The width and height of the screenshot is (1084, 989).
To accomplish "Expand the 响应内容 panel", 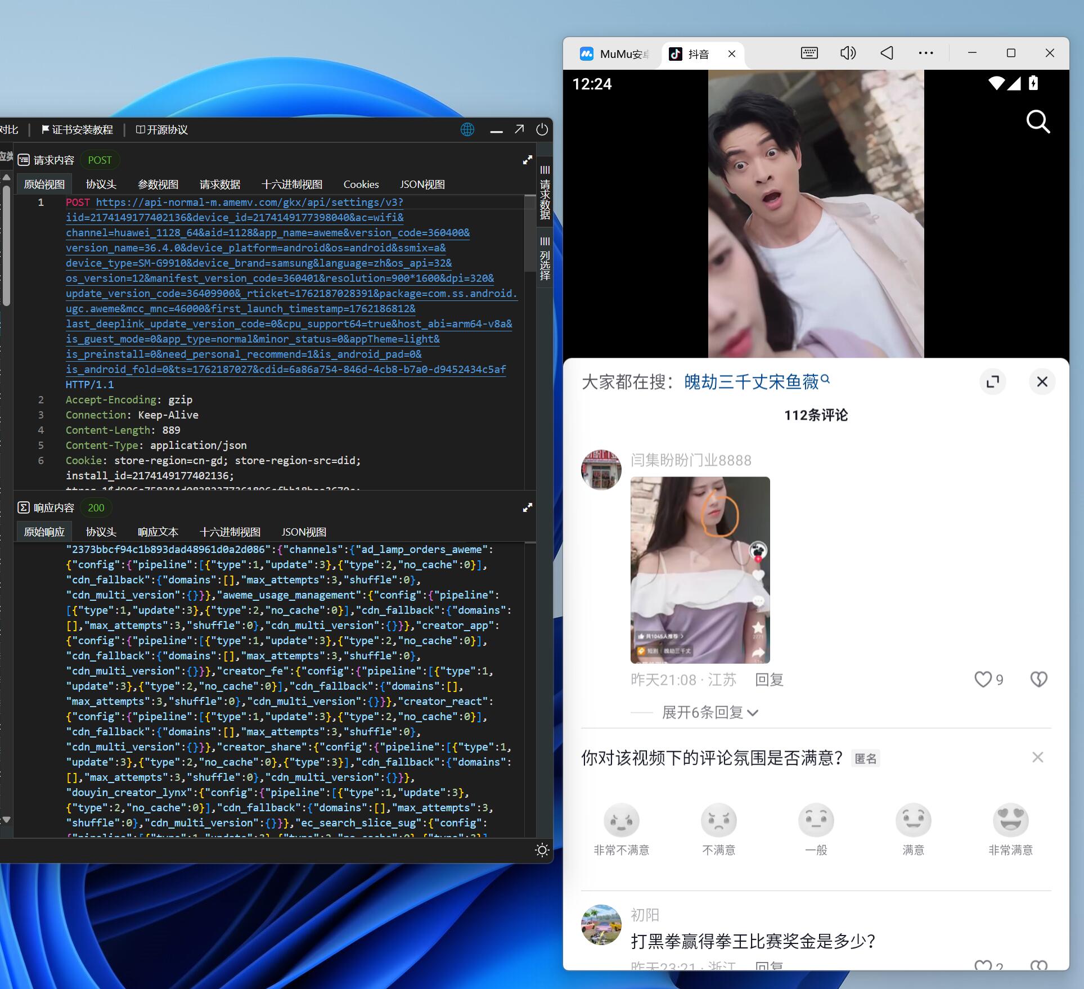I will (x=527, y=508).
